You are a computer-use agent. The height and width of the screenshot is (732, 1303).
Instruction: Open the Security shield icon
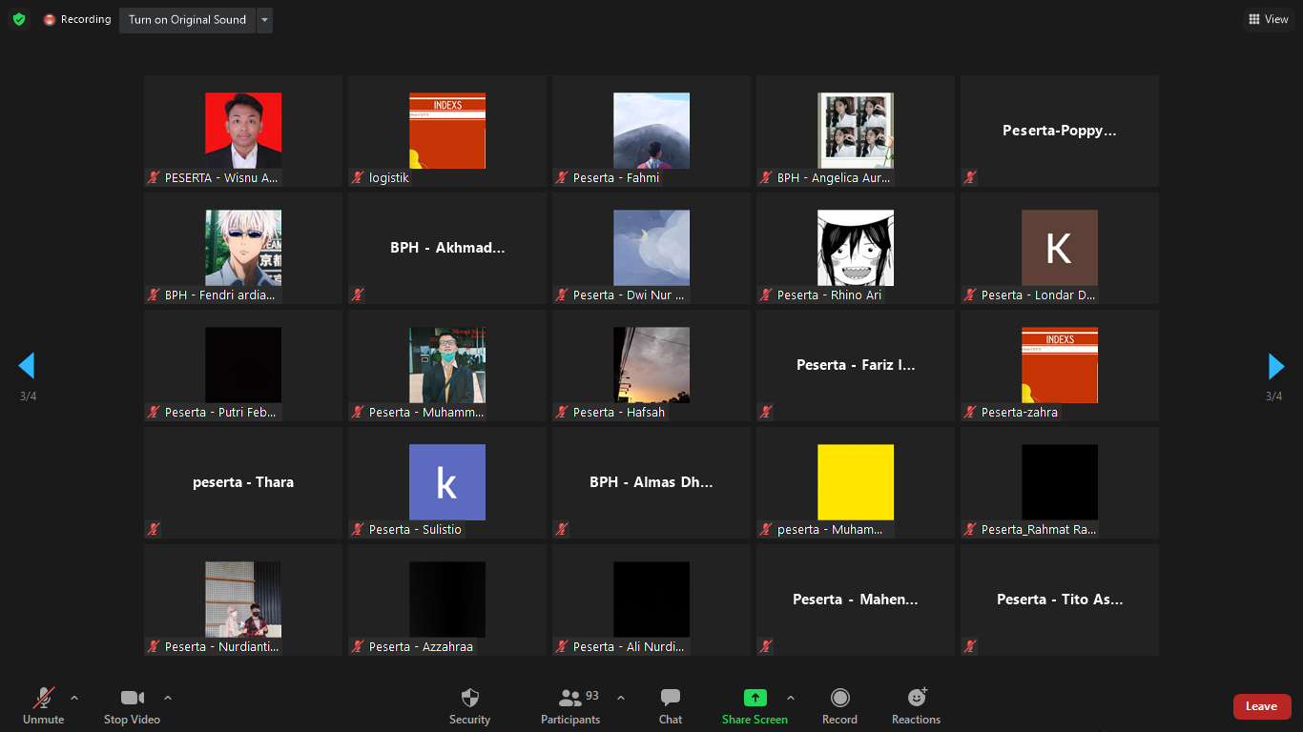click(469, 698)
